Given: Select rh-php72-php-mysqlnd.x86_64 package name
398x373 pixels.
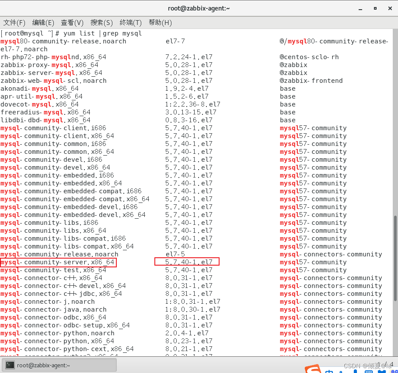Looking at the screenshot, I should click(x=53, y=57).
